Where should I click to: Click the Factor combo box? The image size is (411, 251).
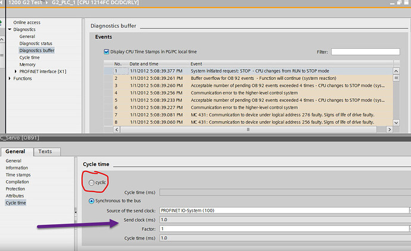(284, 229)
